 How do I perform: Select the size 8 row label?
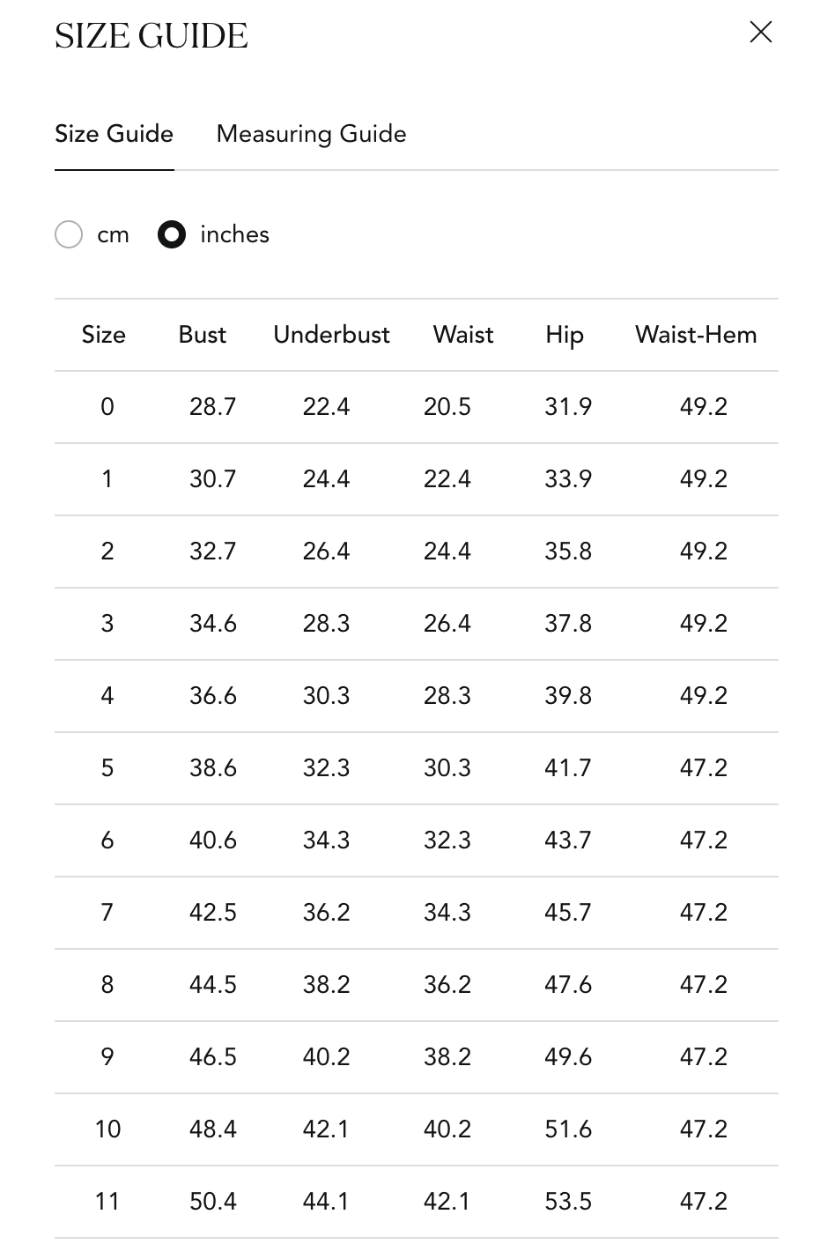[107, 985]
